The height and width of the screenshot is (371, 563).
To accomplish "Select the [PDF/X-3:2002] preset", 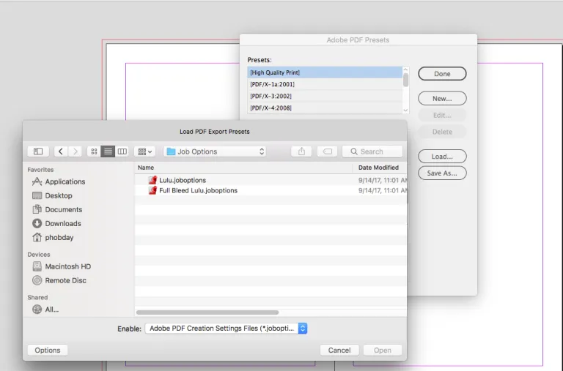I will pos(325,96).
